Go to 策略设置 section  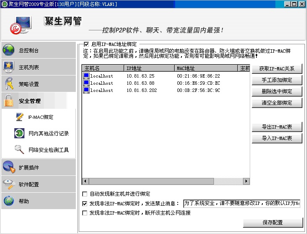[x=39, y=83]
